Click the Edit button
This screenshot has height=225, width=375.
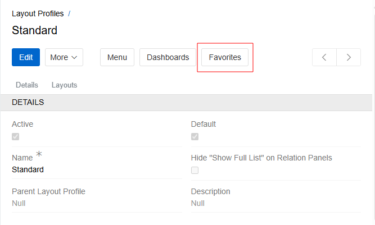click(x=26, y=57)
